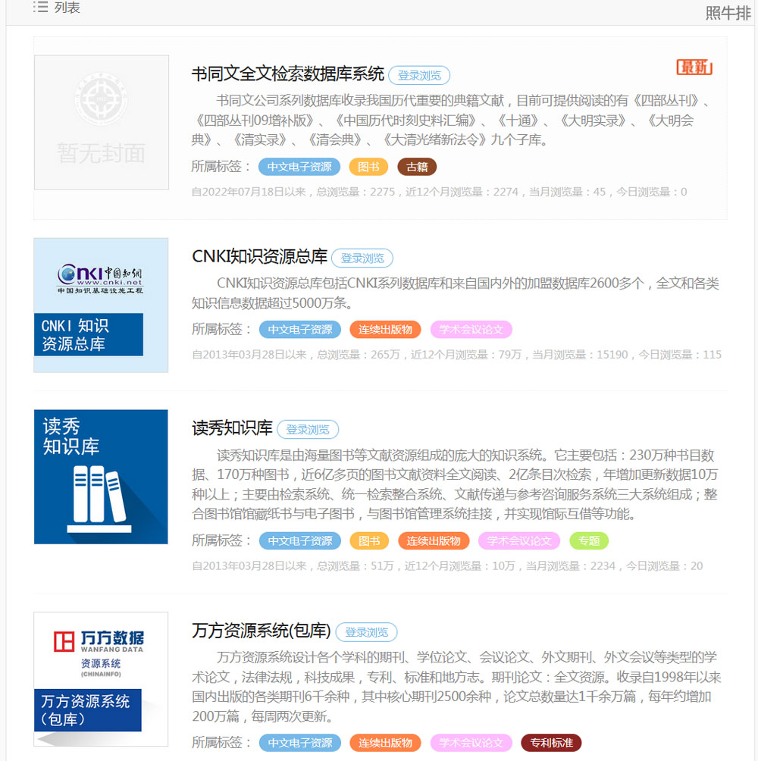Click the CNKI description mentioning 2600多个
Image resolution: width=758 pixels, height=761 pixels.
tap(456, 293)
